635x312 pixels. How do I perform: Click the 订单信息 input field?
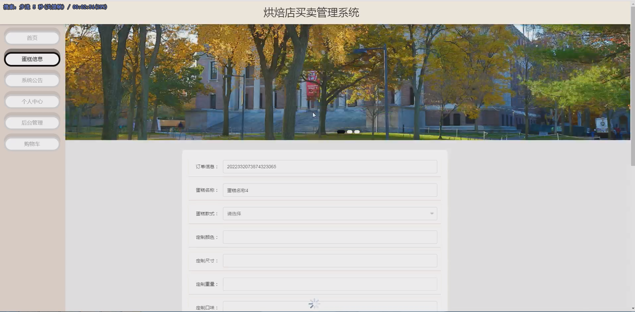330,167
